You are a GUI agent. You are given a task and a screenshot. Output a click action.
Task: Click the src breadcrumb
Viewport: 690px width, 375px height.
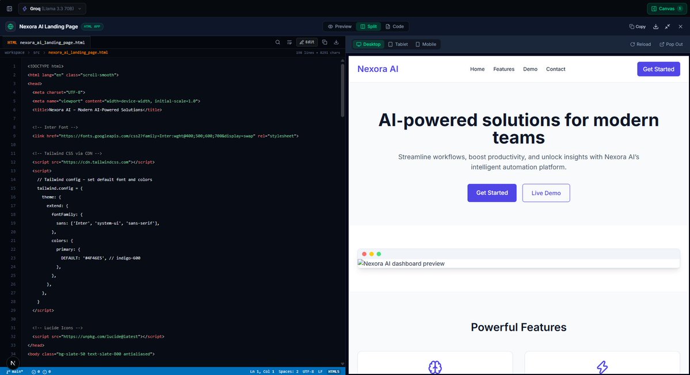tap(36, 52)
